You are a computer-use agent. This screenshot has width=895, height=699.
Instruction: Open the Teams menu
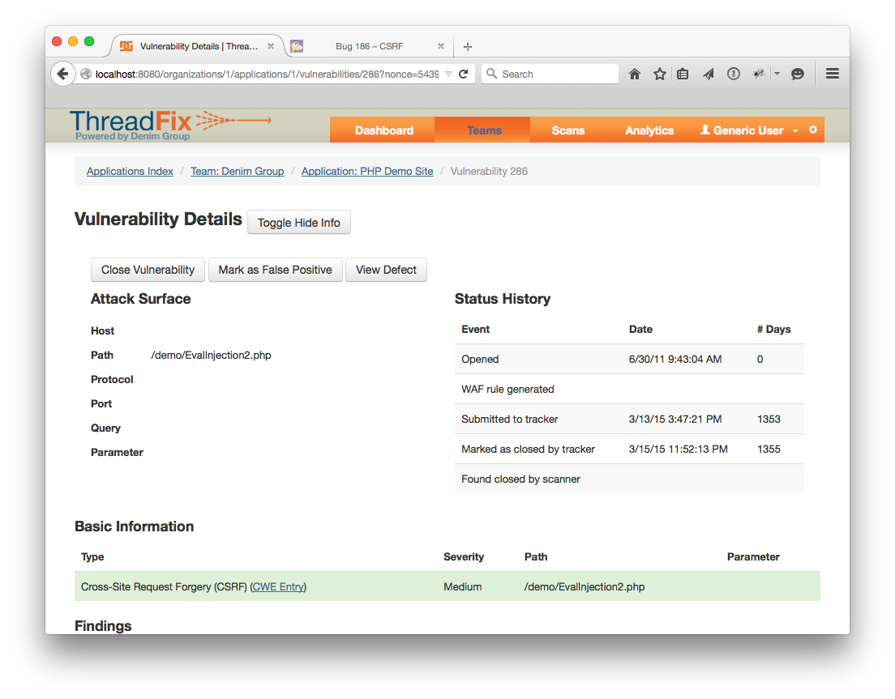click(x=484, y=130)
